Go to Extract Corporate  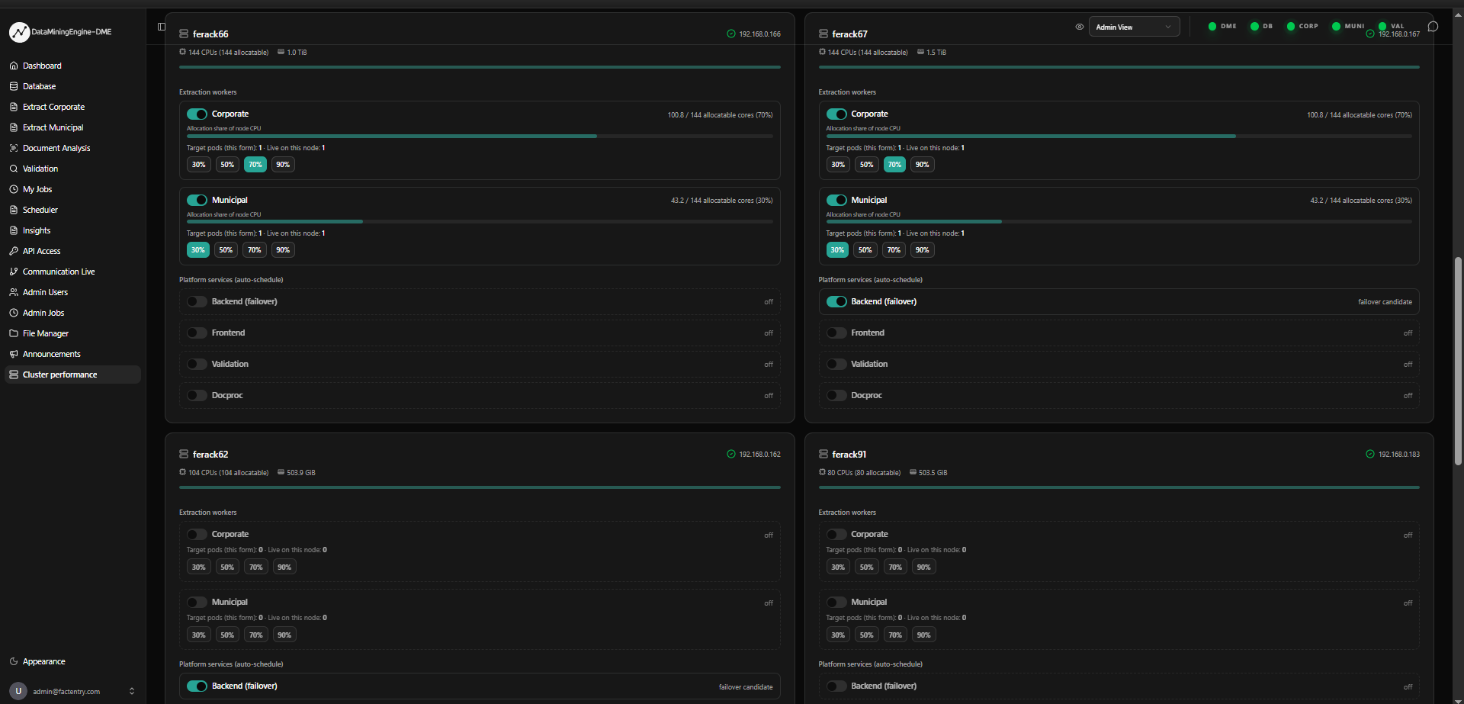pyautogui.click(x=72, y=107)
